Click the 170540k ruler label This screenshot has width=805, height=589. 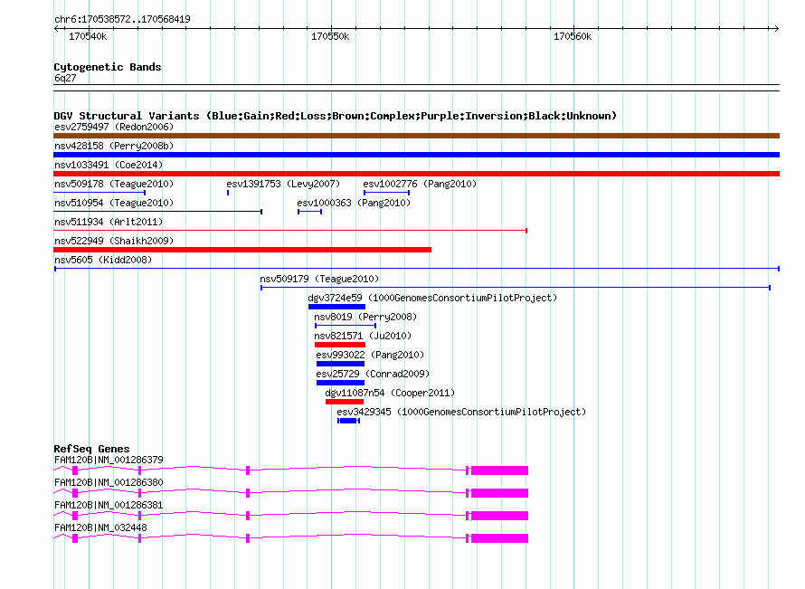tap(88, 36)
